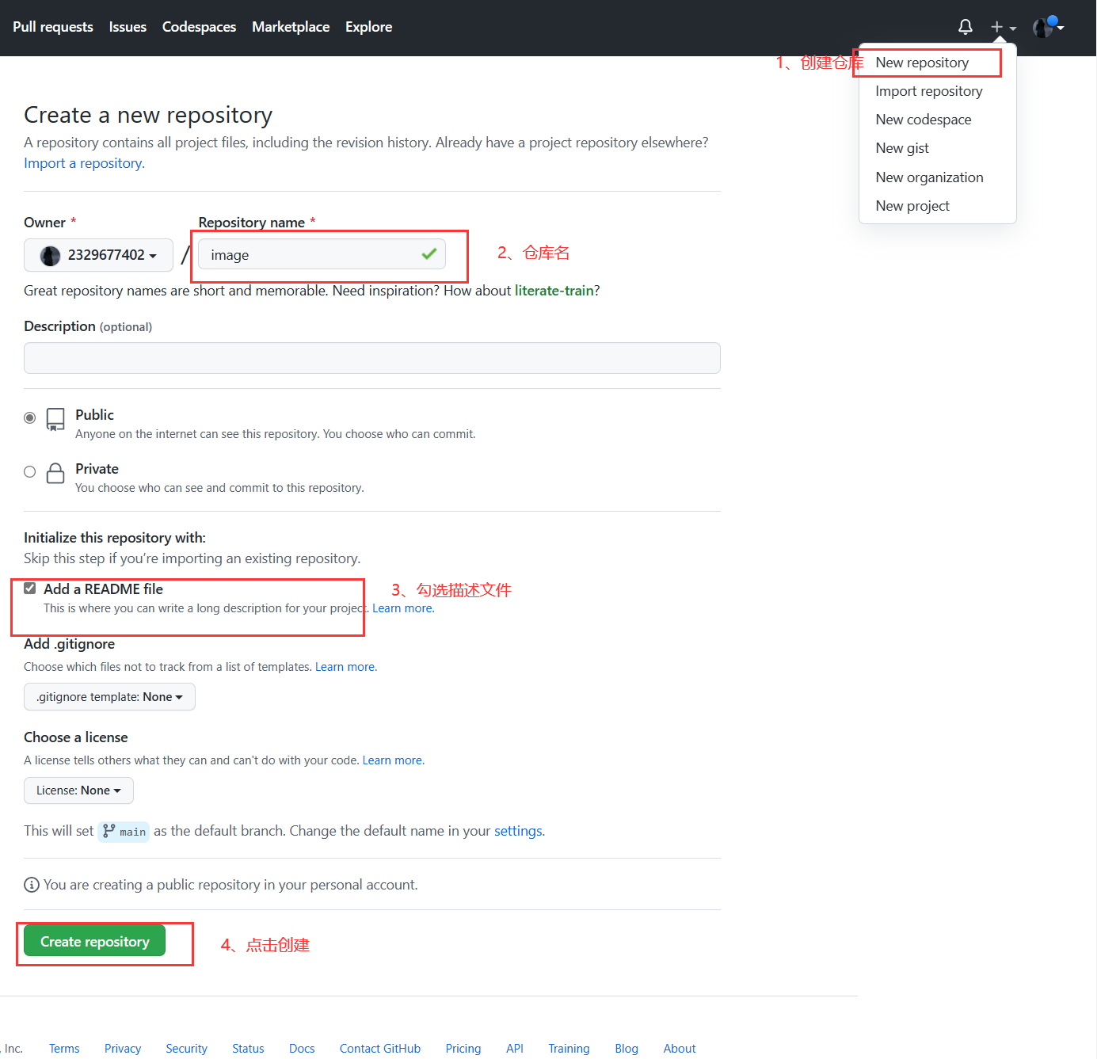Open Status footer link
This screenshot has width=1097, height=1059.
click(248, 1049)
